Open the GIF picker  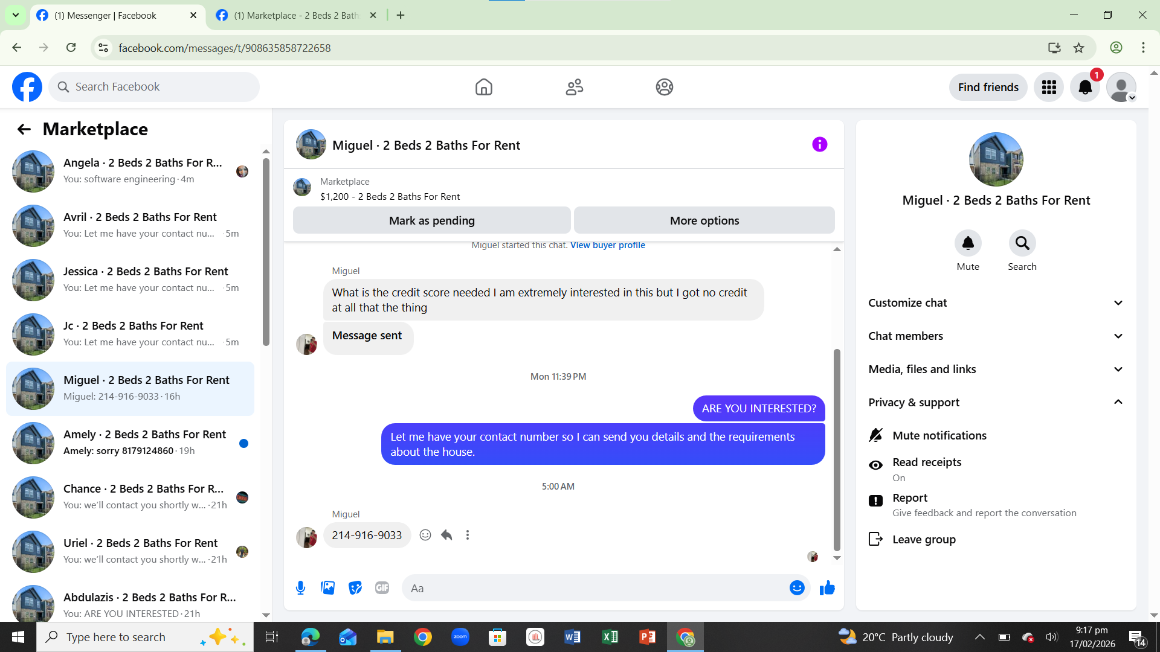[x=382, y=588]
